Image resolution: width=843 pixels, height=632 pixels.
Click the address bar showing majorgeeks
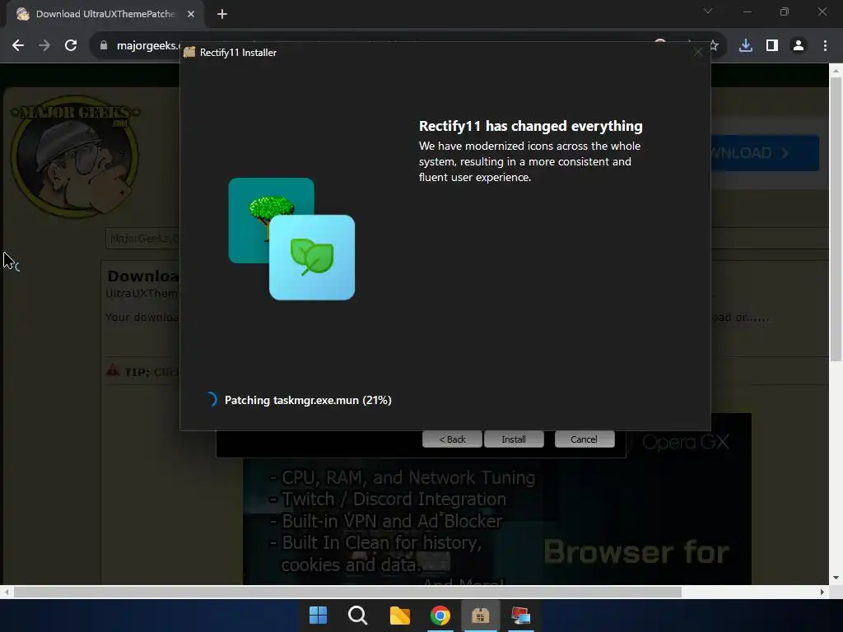click(x=148, y=46)
